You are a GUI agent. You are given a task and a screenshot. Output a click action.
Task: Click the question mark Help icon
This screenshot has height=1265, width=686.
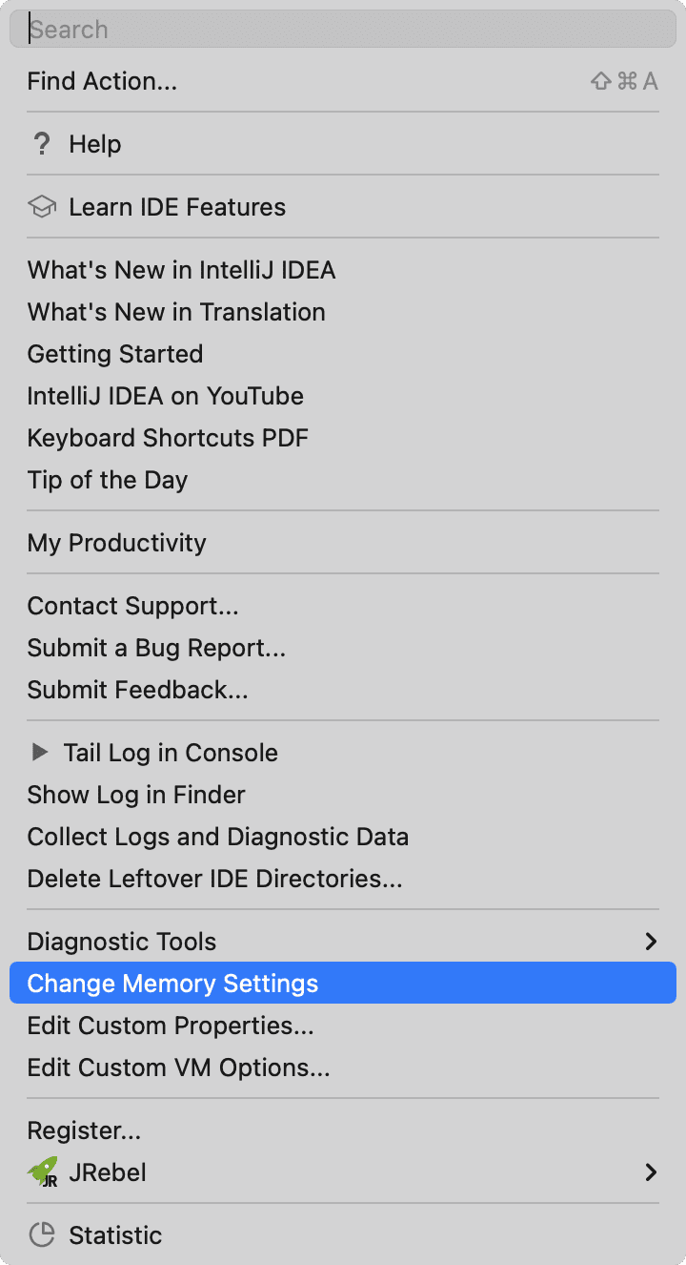coord(41,144)
